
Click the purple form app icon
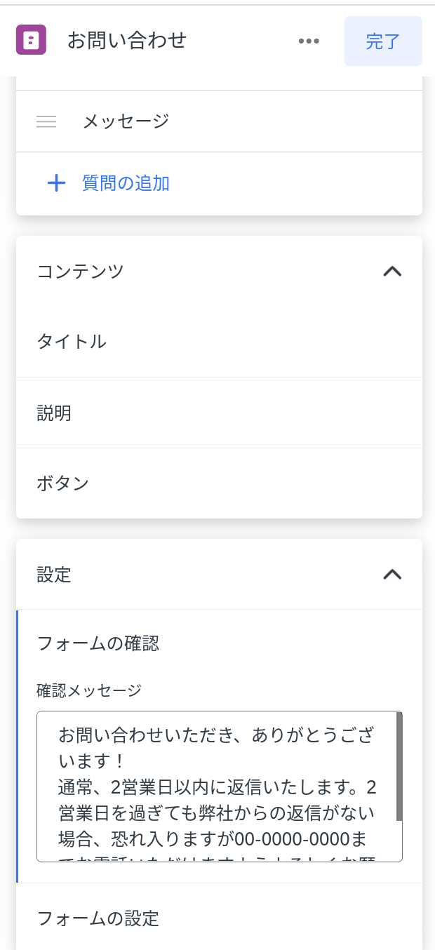(31, 40)
